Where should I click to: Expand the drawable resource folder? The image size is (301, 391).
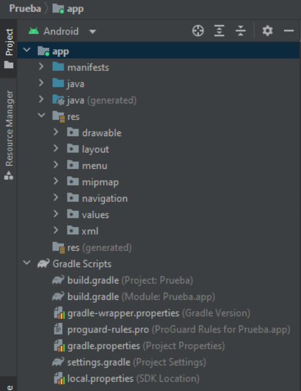(x=56, y=132)
